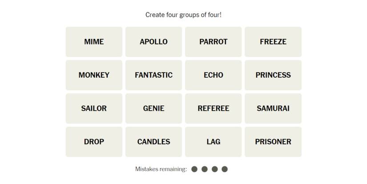Tap the FANTASTIC word tile

tap(153, 75)
